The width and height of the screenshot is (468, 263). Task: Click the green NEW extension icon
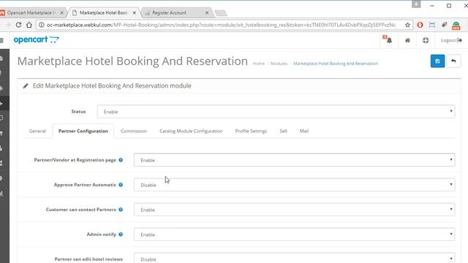coord(456,26)
